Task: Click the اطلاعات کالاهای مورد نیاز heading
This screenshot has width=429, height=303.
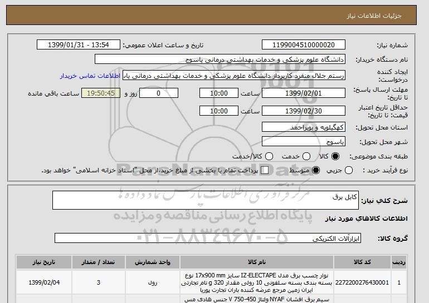Action: coord(367,218)
